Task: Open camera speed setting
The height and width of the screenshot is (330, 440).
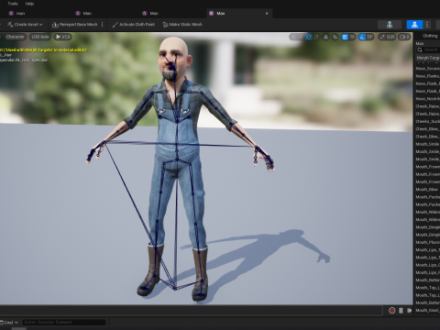Action: 404,37
